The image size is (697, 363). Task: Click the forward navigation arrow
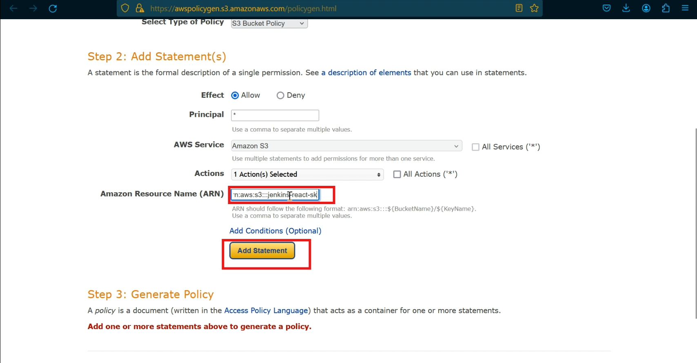[x=33, y=8]
